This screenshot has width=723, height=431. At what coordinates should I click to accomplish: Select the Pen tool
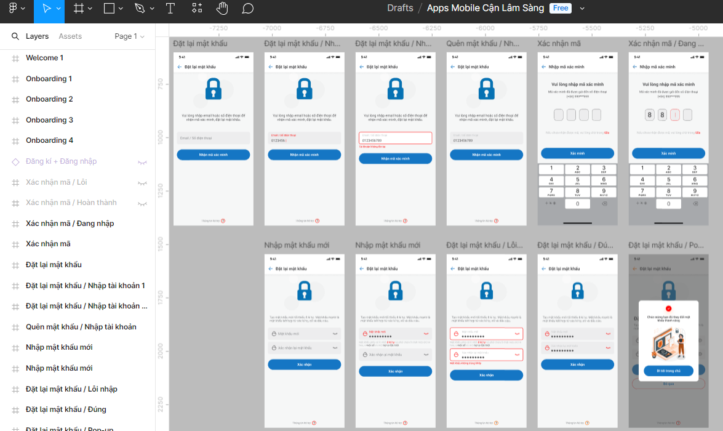click(140, 9)
